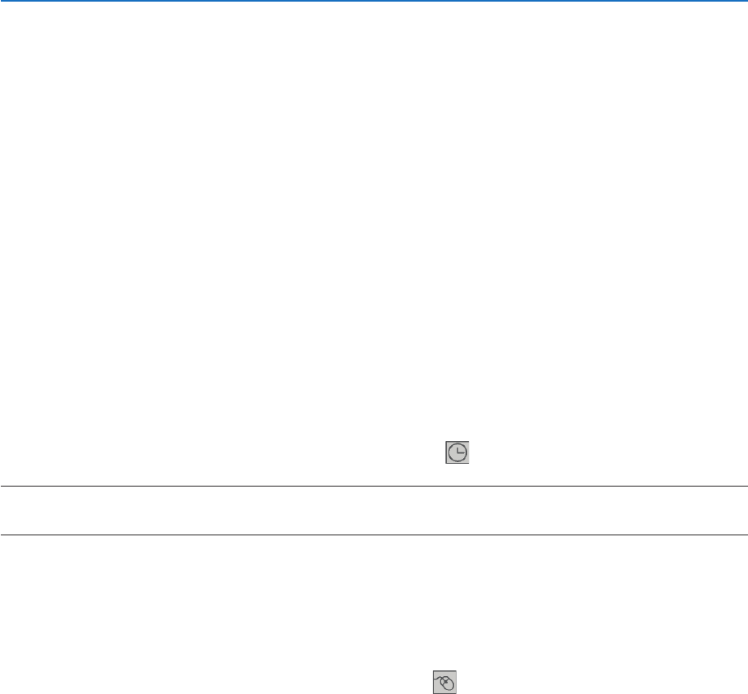Click the clock icon button
Image resolution: width=748 pixels, height=694 pixels.
(457, 452)
